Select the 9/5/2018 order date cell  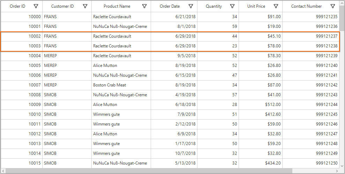174,56
